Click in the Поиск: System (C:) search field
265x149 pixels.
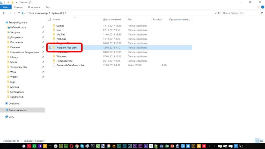coord(241,13)
